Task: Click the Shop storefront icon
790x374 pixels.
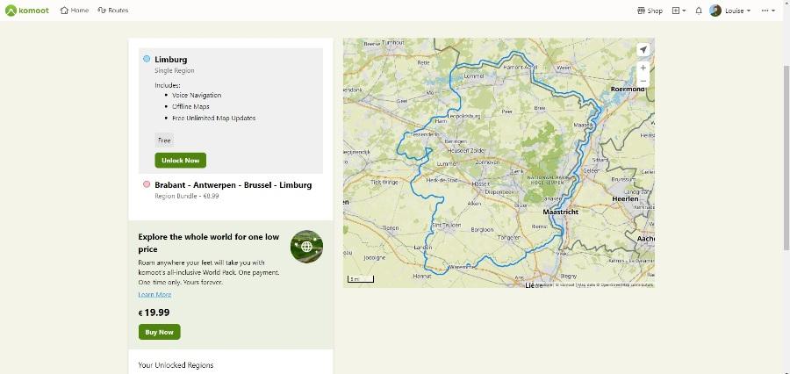Action: [641, 11]
